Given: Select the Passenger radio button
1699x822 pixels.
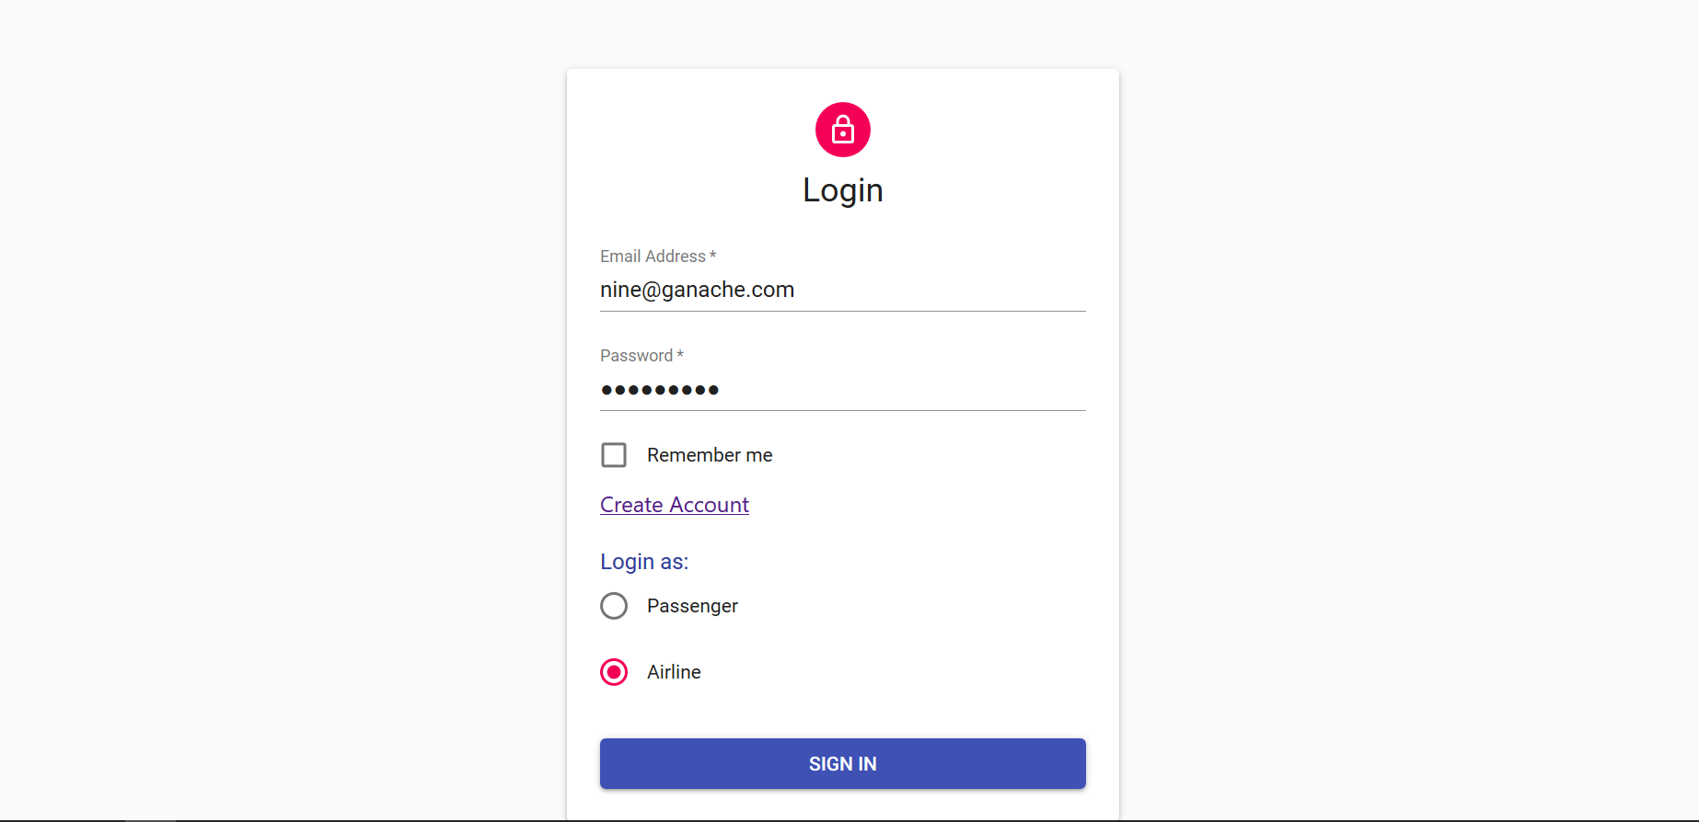Looking at the screenshot, I should tap(614, 606).
